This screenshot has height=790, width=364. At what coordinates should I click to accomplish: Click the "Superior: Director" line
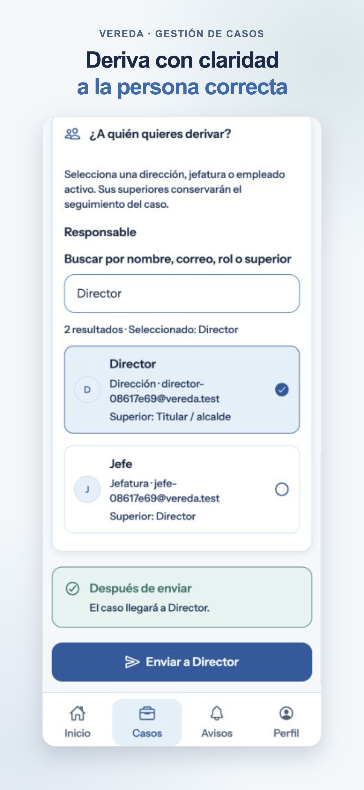pos(153,516)
